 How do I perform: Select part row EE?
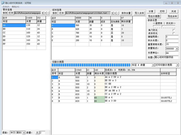click(24, 40)
